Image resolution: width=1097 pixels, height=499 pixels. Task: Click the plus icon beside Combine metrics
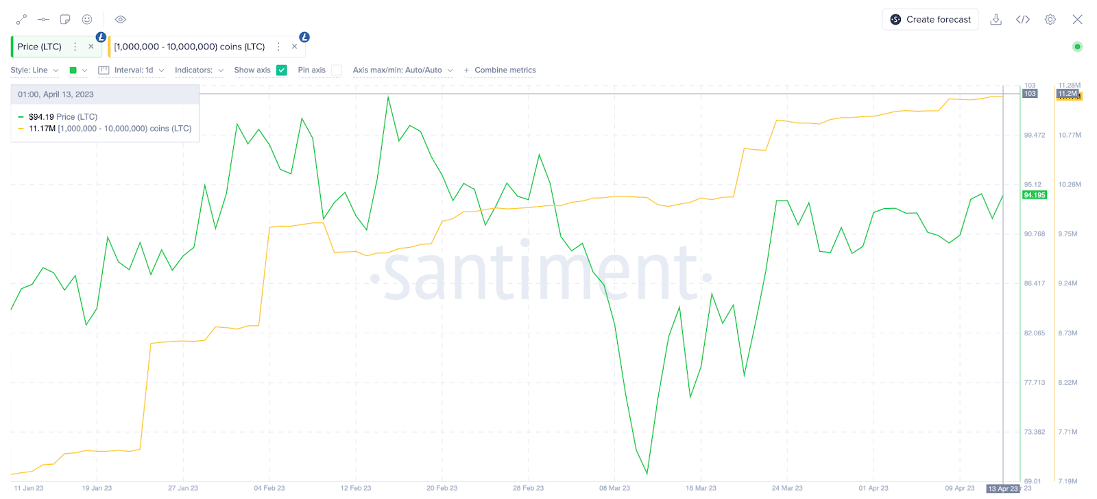[467, 71]
